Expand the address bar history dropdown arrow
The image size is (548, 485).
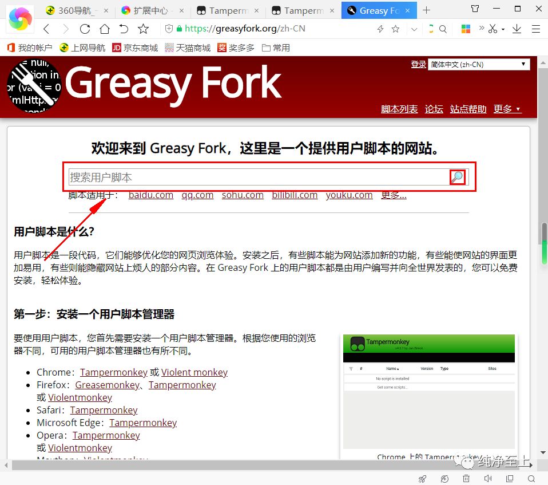[x=414, y=29]
